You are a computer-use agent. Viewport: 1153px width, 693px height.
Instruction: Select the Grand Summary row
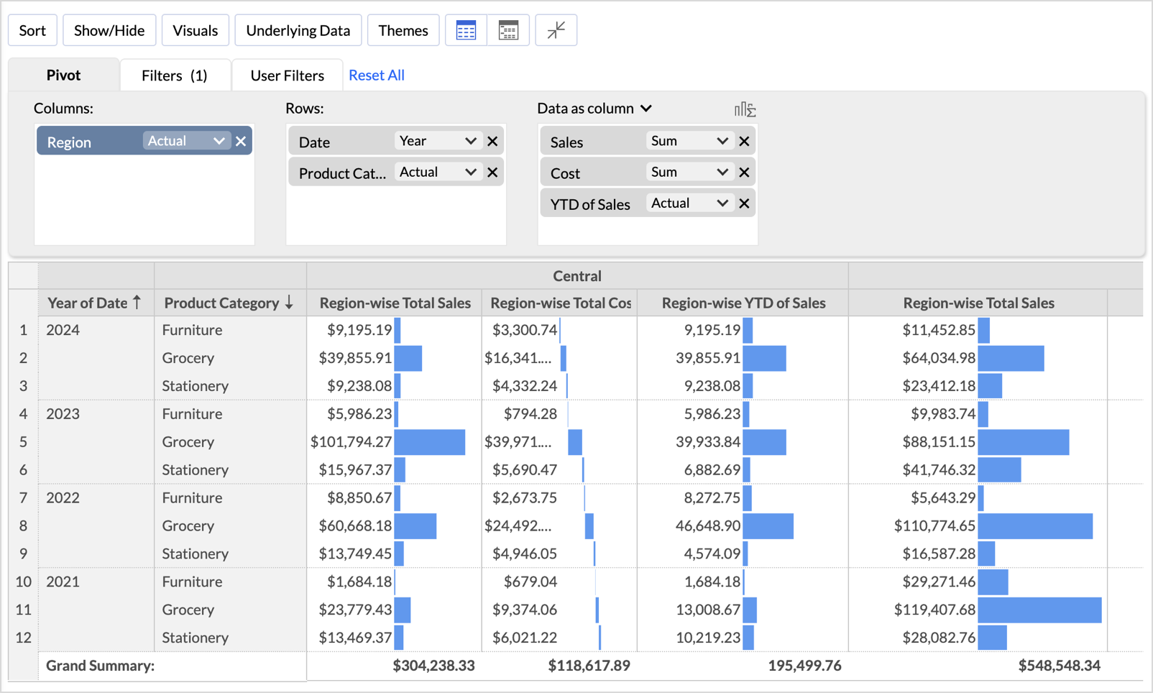(x=99, y=666)
